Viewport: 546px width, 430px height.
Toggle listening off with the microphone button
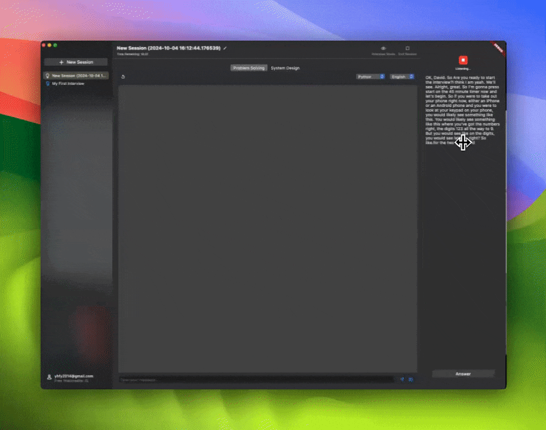[464, 60]
